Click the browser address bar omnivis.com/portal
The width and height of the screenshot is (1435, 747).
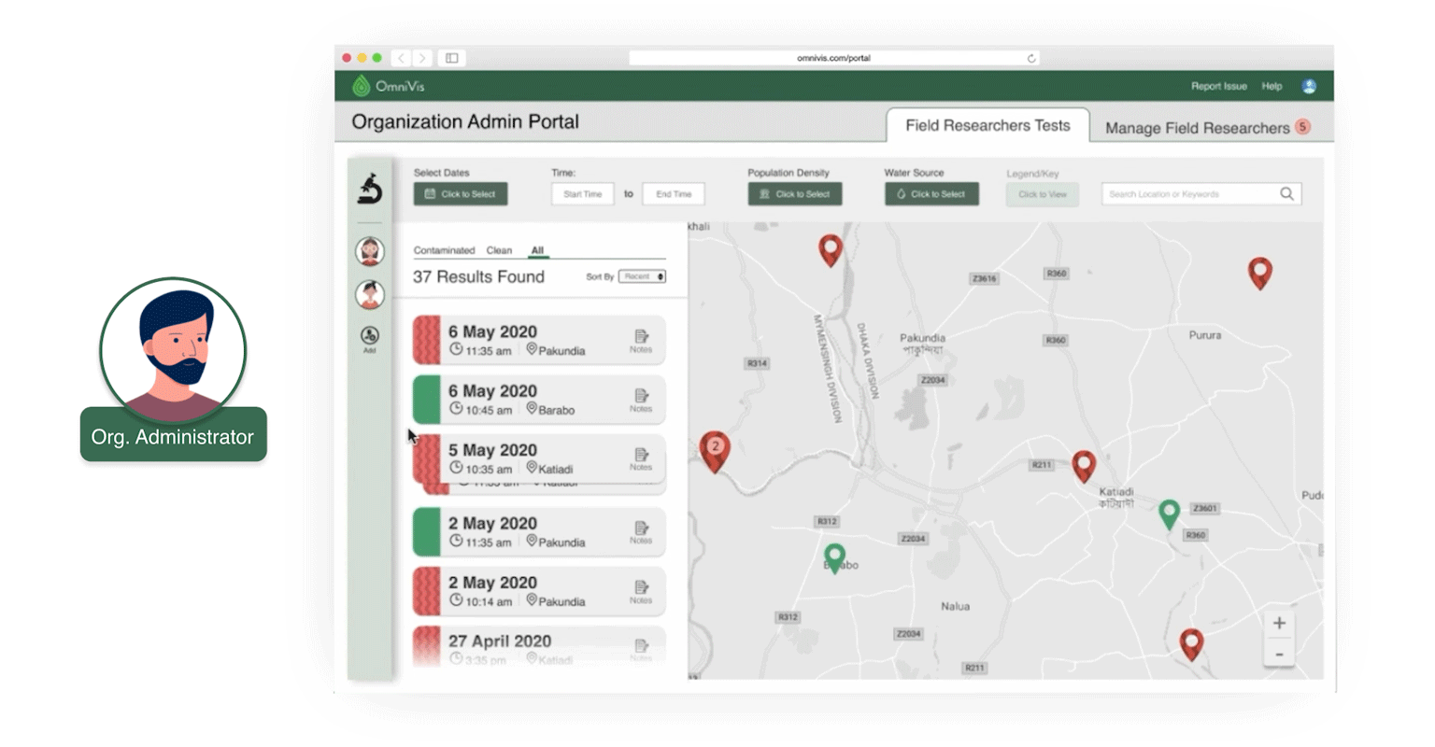(x=833, y=58)
